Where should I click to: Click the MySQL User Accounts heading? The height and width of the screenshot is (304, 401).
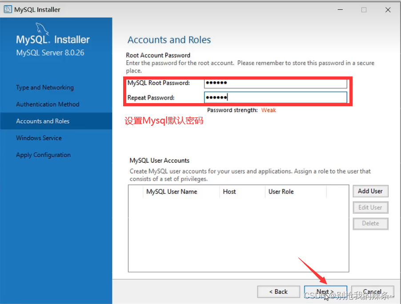coord(159,160)
